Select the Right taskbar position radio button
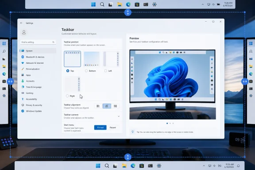 [67, 96]
